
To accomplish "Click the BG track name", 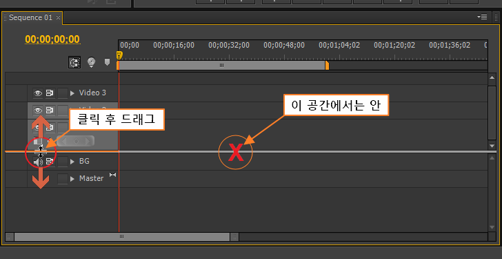I will [x=84, y=161].
